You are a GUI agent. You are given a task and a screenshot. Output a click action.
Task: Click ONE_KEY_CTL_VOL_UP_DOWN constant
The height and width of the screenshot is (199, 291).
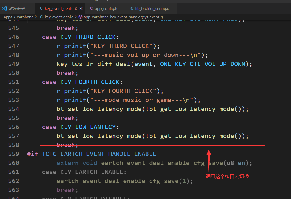(203, 64)
